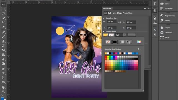Image resolution: width=178 pixels, height=100 pixels.
Task: Select the Paint Bucket tool
Action: coord(3,55)
